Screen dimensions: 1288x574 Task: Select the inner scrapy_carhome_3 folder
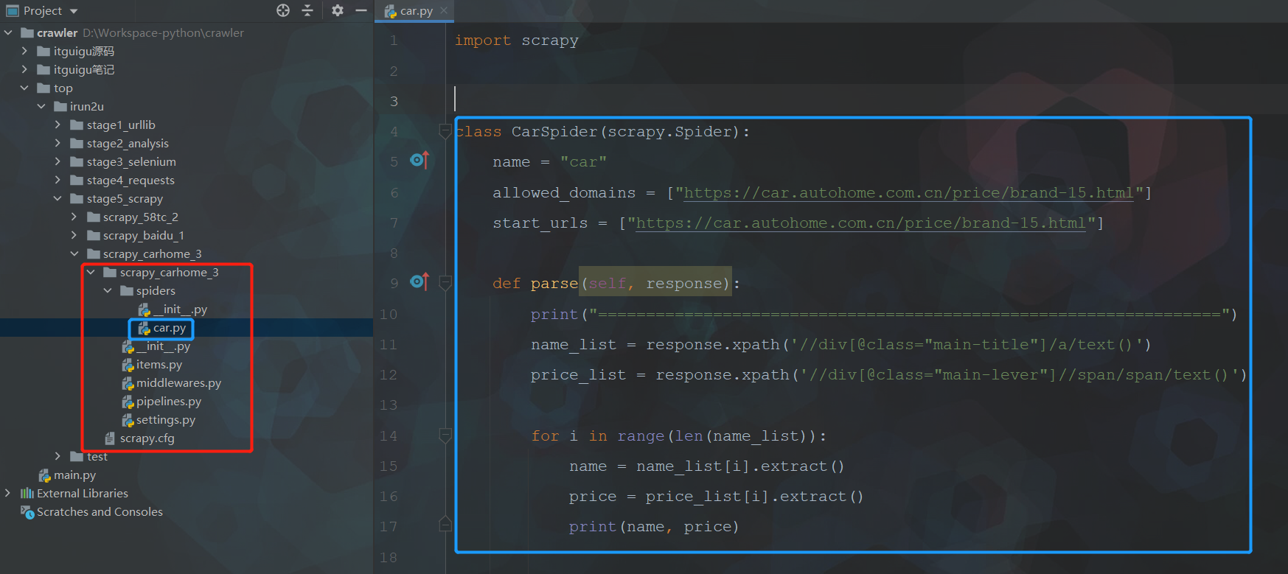(x=169, y=273)
